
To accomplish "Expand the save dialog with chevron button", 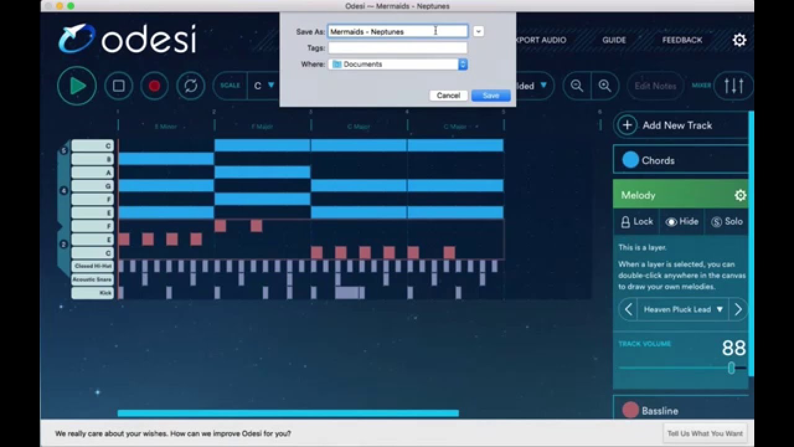I will [478, 31].
